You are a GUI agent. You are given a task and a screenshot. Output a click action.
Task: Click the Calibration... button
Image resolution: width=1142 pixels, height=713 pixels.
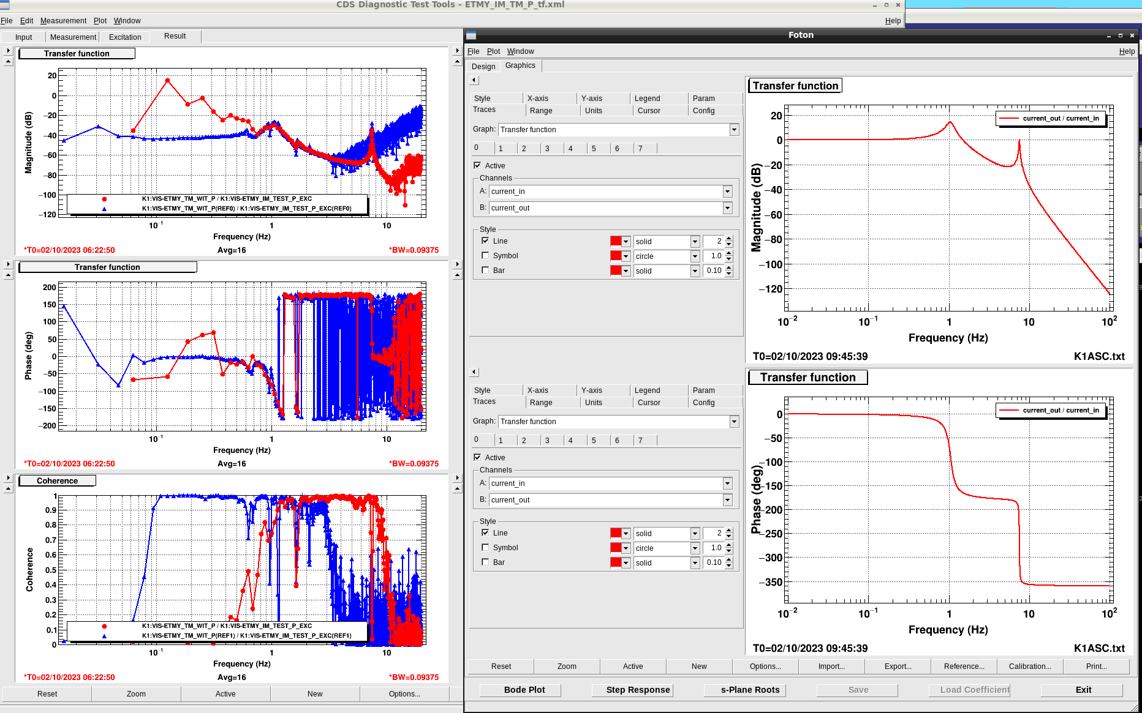(1030, 666)
